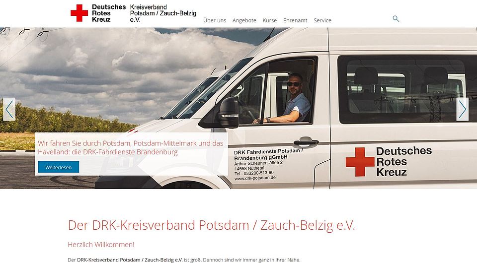477x263 pixels.
Task: Click the Herzlich Willkommen subheading
Action: pyautogui.click(x=101, y=245)
